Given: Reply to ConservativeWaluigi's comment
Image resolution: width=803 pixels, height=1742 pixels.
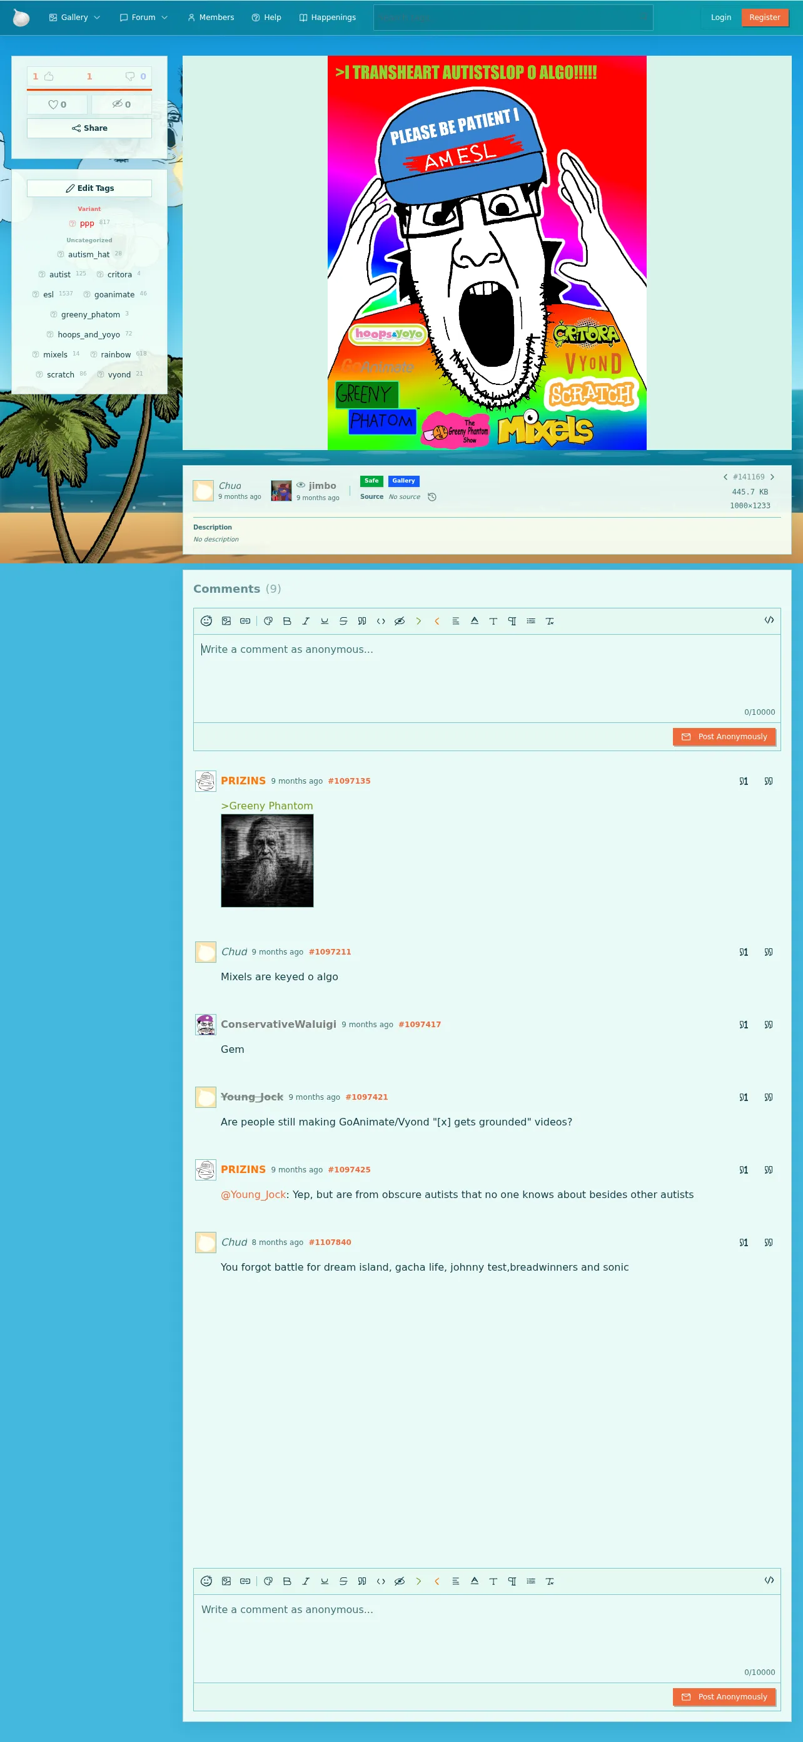Looking at the screenshot, I should [x=744, y=1025].
